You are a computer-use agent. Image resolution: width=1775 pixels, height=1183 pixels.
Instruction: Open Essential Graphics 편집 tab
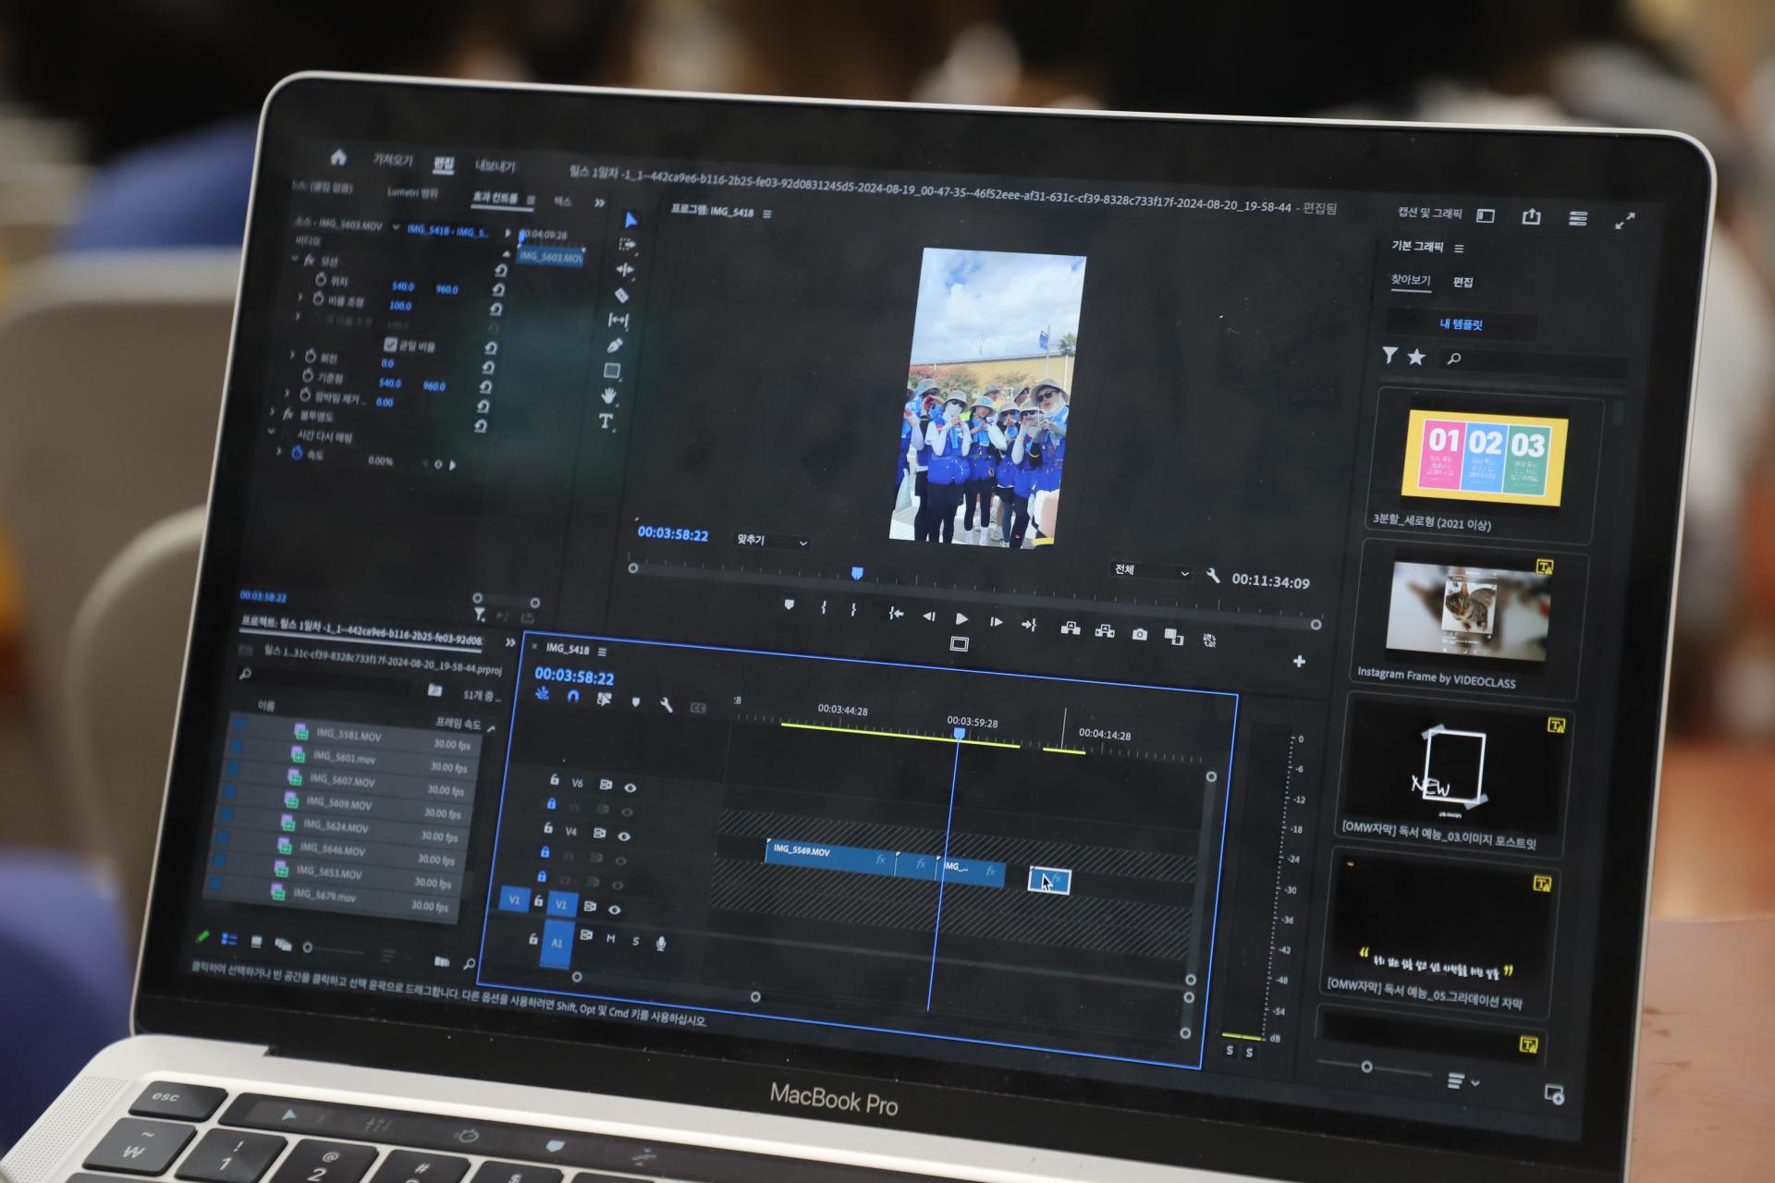point(1463,282)
